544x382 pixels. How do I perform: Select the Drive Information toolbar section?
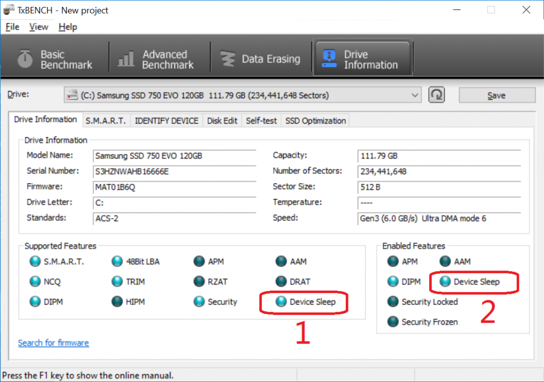click(x=362, y=59)
